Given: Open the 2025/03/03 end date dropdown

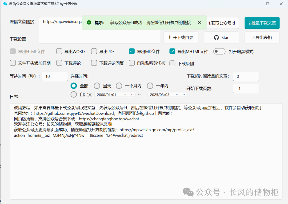Looking at the screenshot, I should 183,95.
